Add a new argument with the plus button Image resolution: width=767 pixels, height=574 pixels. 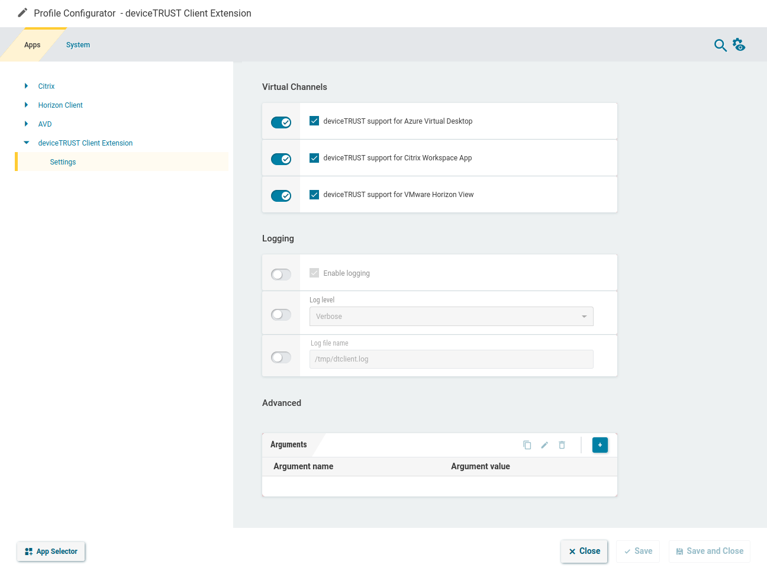click(600, 444)
